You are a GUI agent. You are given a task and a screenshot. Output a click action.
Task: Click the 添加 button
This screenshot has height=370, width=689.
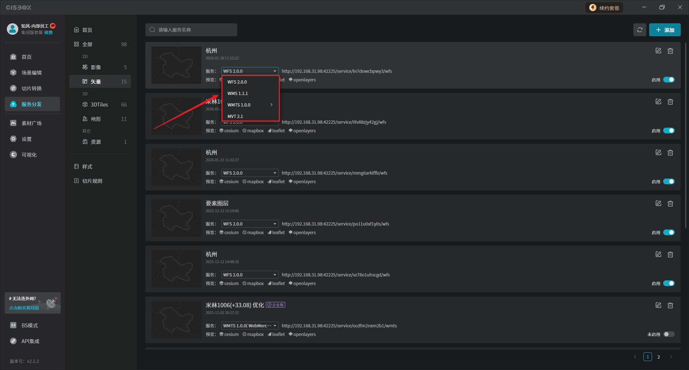coord(665,30)
